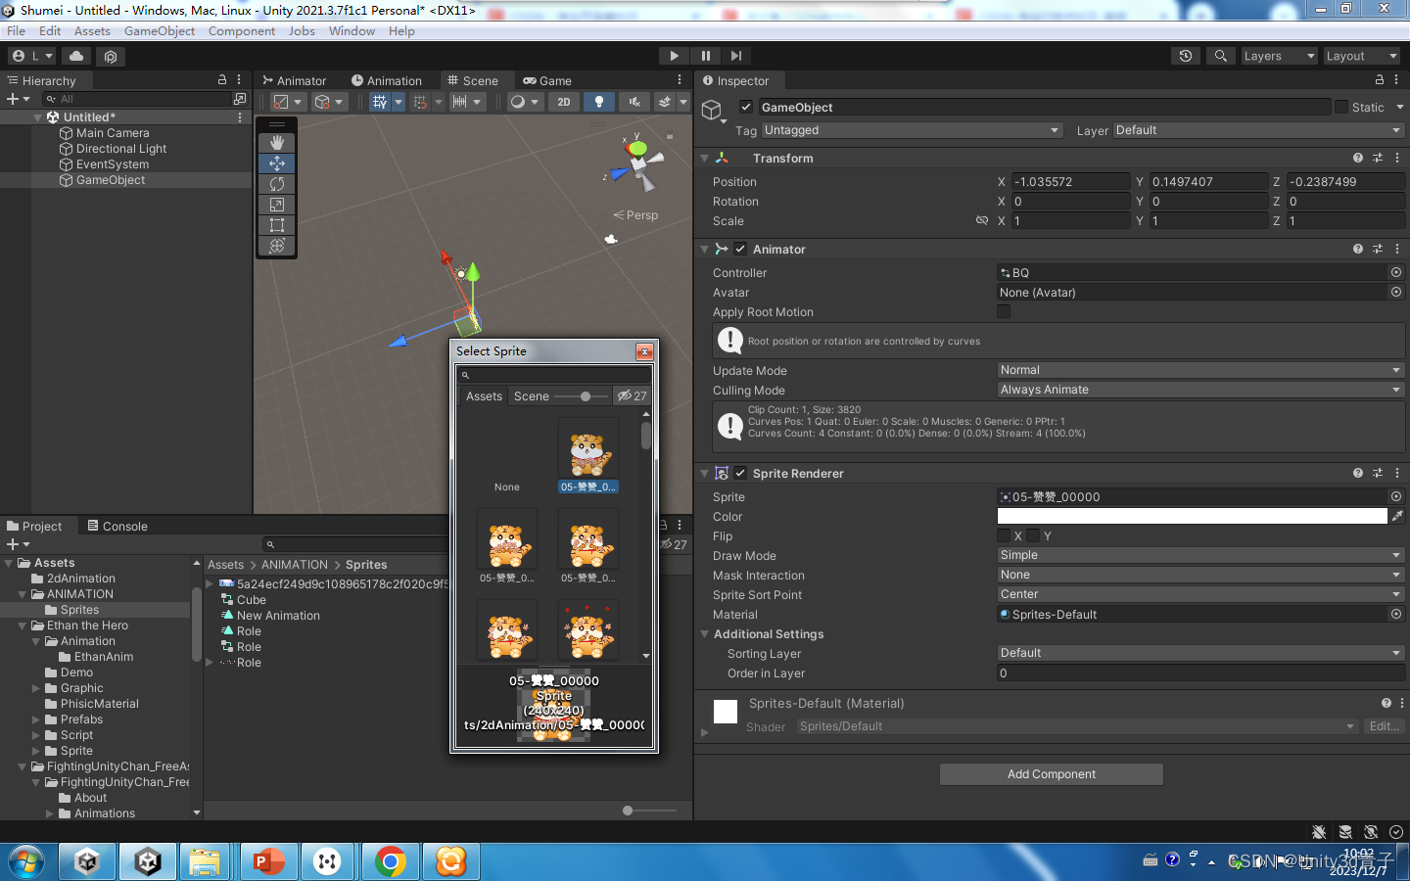Enable Flip X checkbox
This screenshot has height=881, width=1410.
pyautogui.click(x=1004, y=535)
